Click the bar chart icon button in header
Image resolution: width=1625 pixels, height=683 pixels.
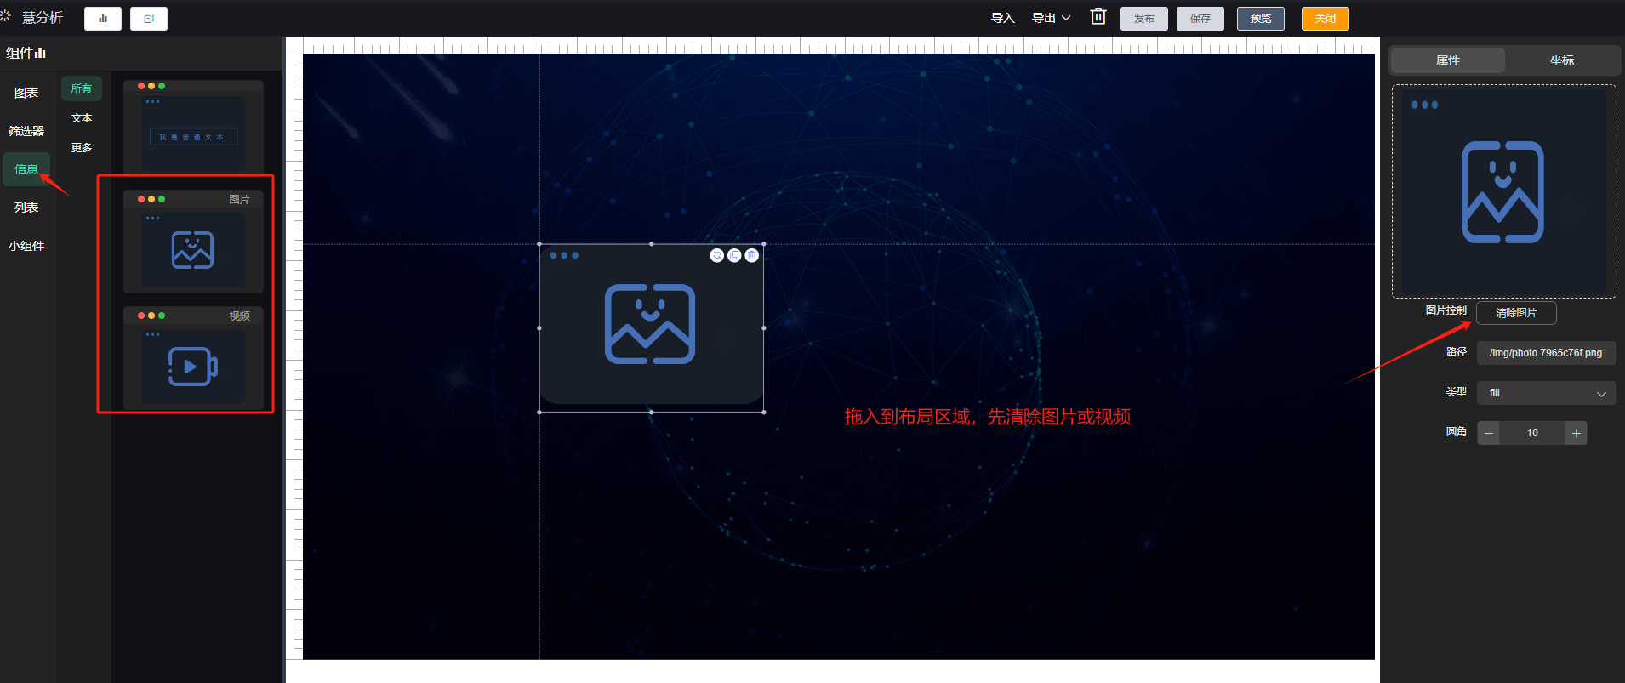103,19
